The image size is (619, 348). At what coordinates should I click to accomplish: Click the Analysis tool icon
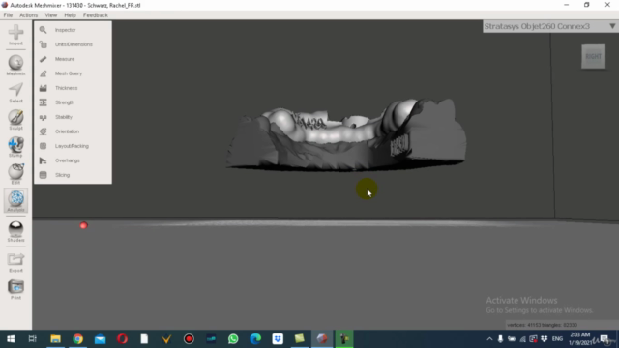15,201
